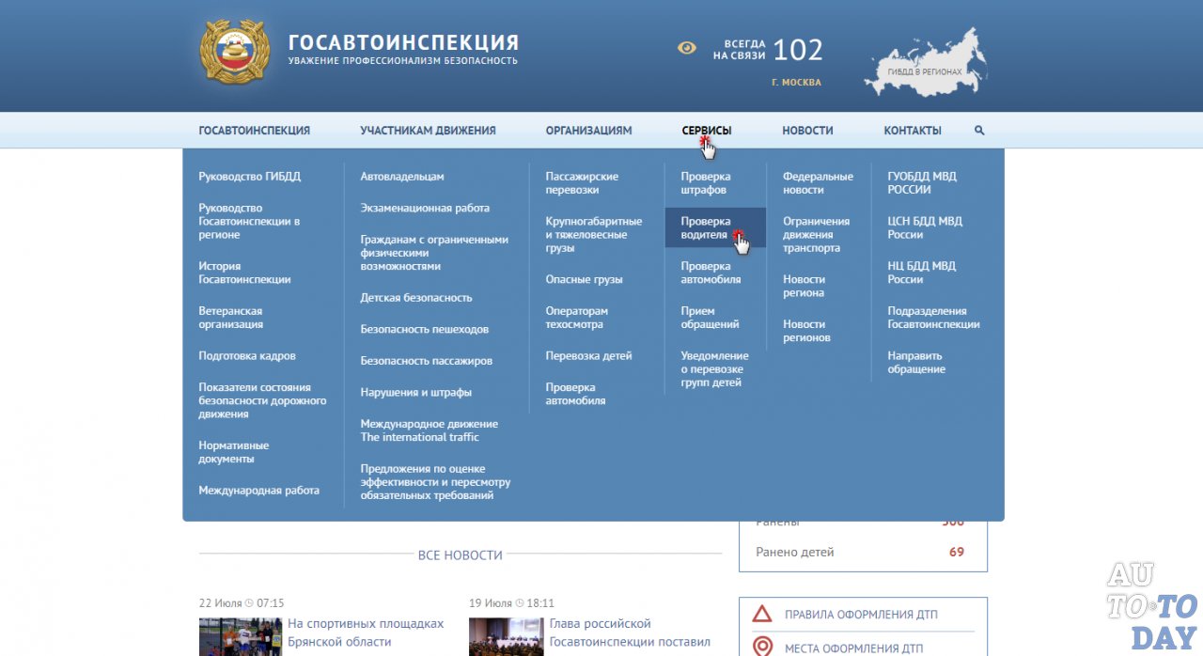The width and height of the screenshot is (1203, 656).
Task: Open Нормативные документы link
Action: [234, 452]
